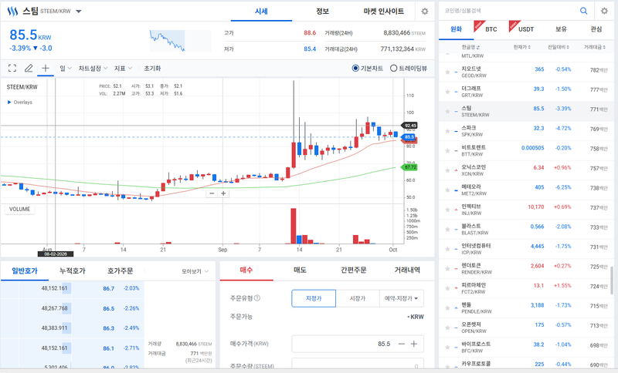The width and height of the screenshot is (618, 373).
Task: Select 시장가 order type
Action: (x=358, y=298)
